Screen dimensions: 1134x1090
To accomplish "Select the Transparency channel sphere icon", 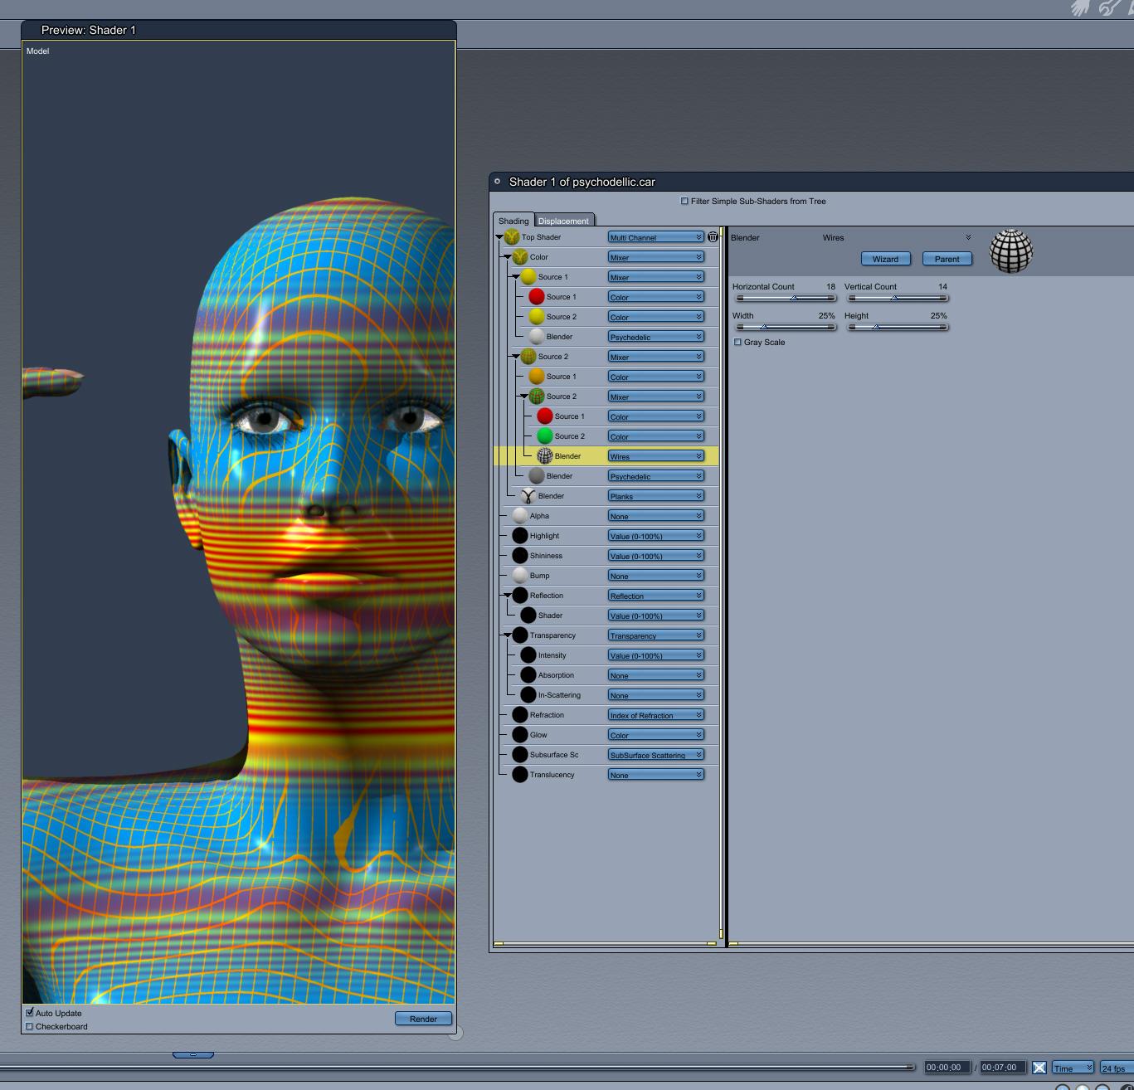I will point(520,635).
